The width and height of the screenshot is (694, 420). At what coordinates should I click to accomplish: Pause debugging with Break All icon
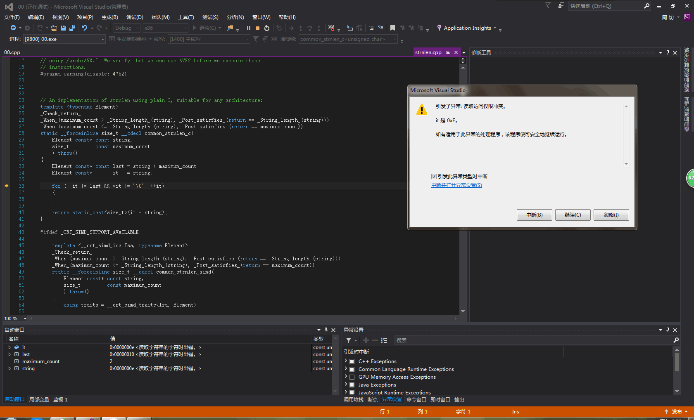[x=249, y=28]
